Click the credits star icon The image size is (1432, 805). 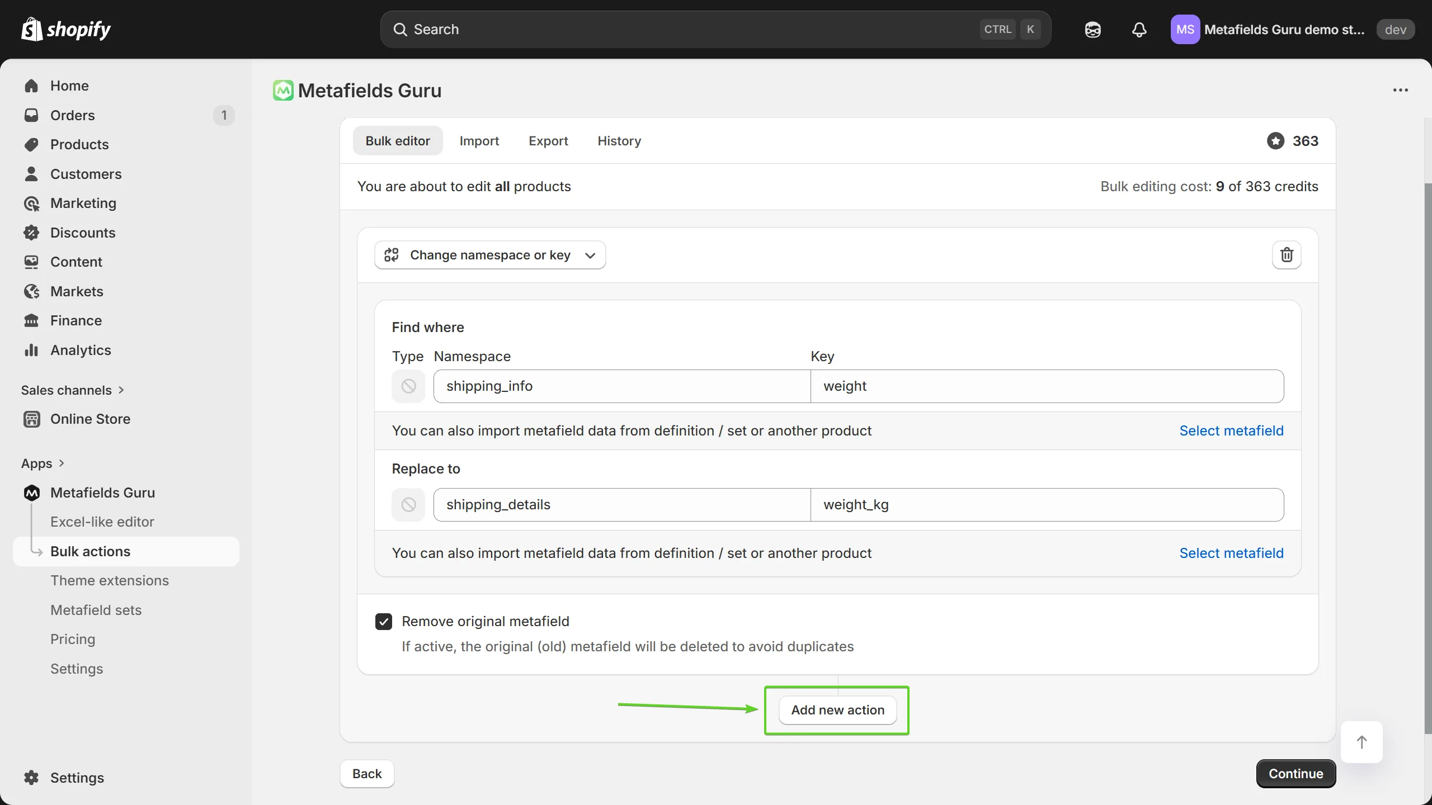pos(1275,141)
